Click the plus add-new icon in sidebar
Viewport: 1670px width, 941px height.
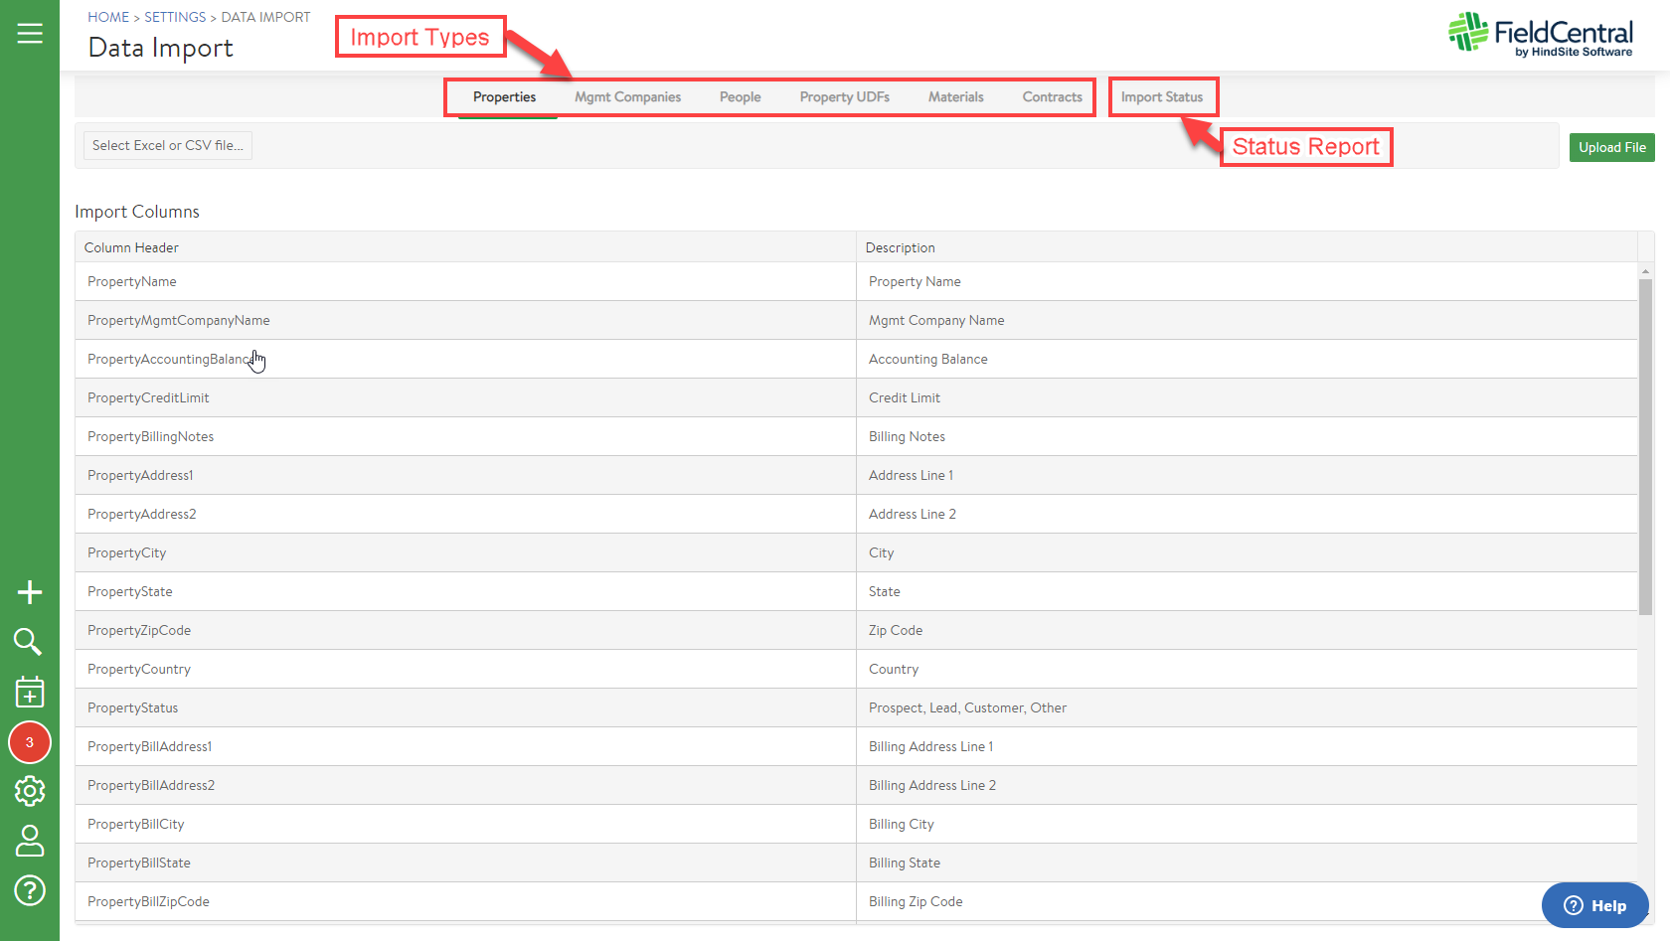tap(30, 592)
